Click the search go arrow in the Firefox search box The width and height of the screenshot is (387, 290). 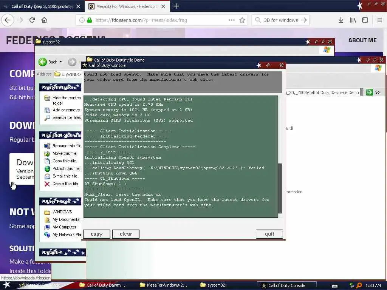point(304,20)
